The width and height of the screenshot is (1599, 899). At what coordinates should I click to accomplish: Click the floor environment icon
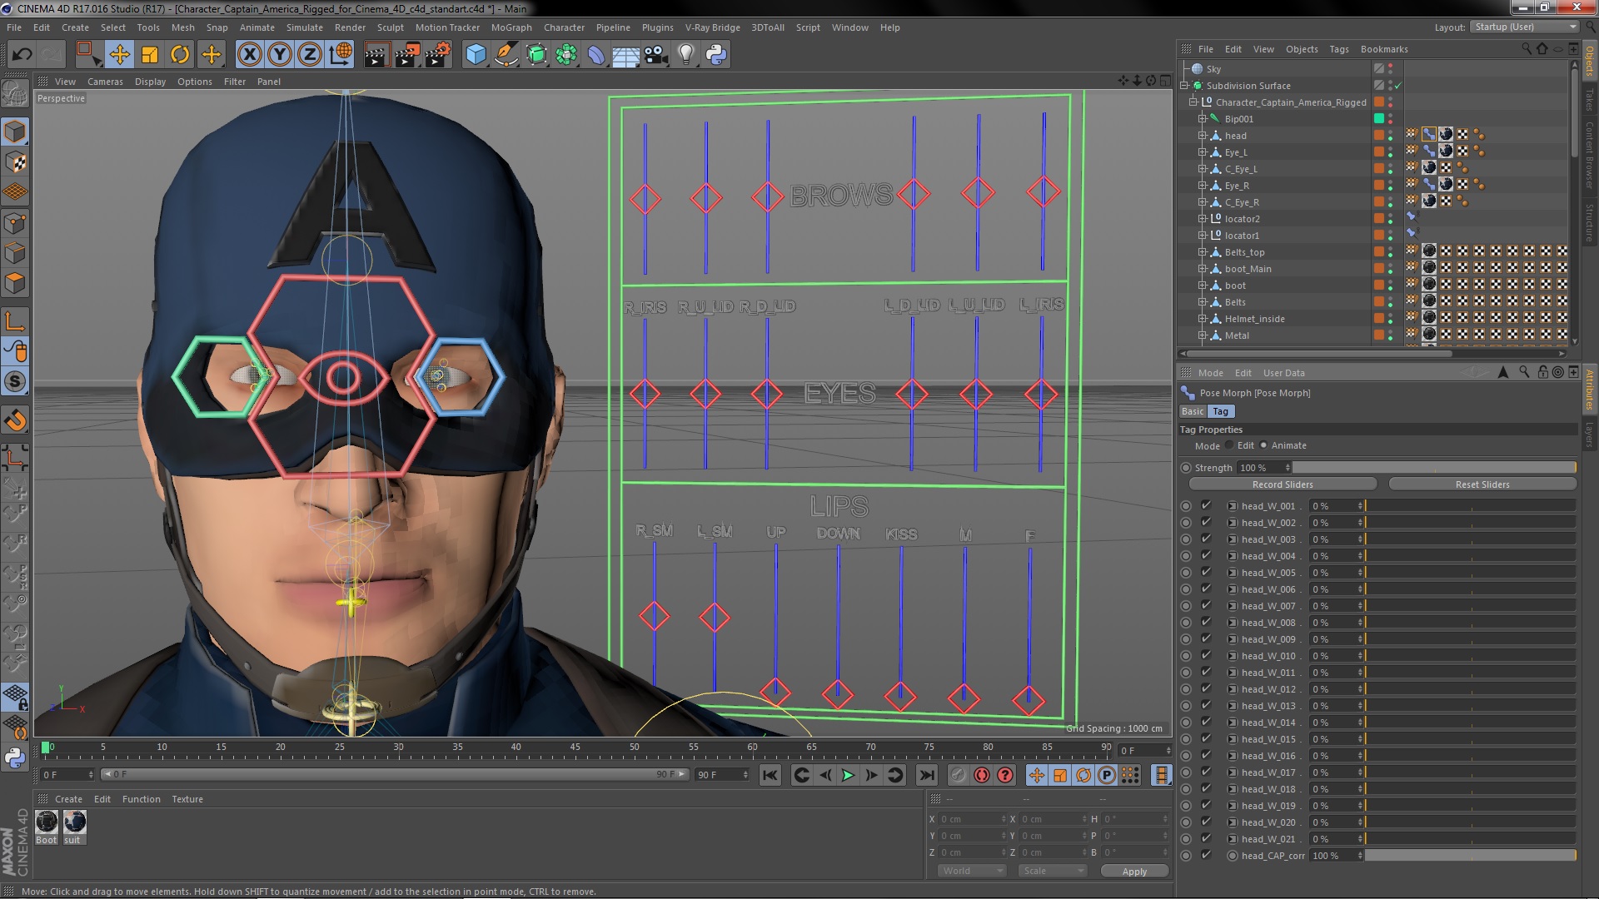(626, 55)
